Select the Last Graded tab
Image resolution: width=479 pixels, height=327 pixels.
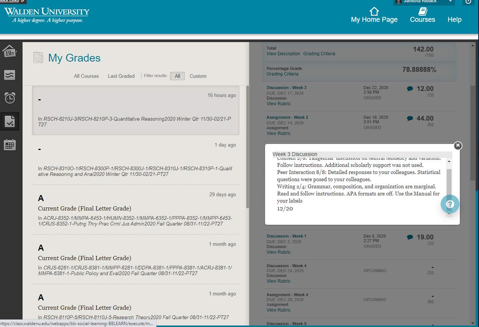(121, 76)
